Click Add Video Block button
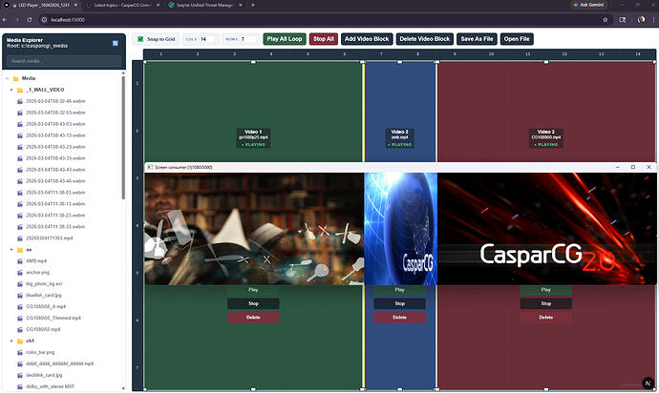This screenshot has height=393, width=659. [366, 39]
